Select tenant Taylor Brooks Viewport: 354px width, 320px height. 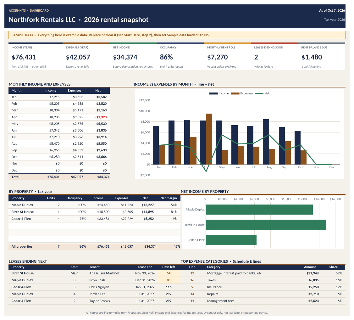tap(100, 301)
